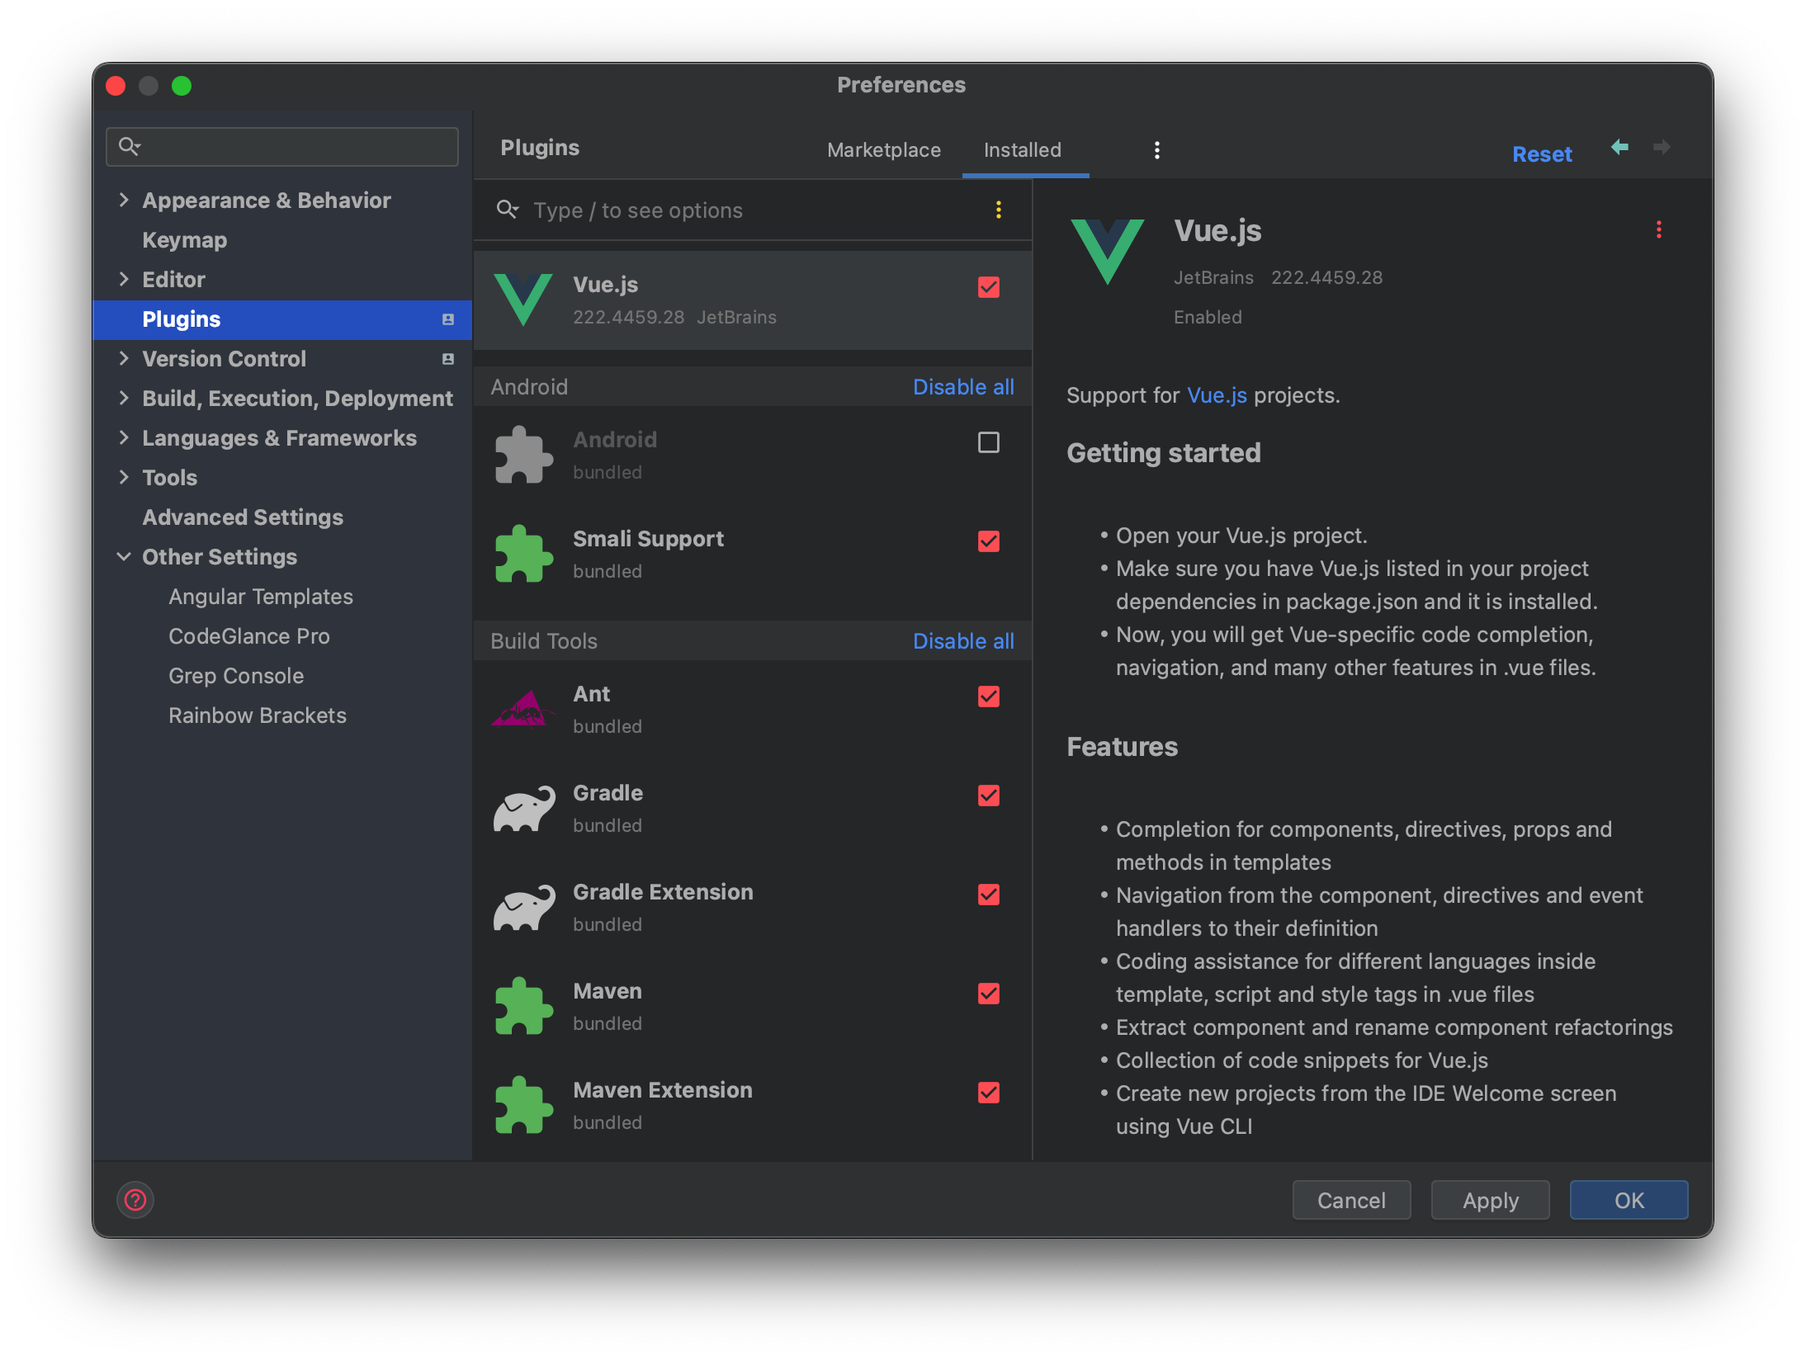Collapse the Other Settings tree node
This screenshot has width=1806, height=1360.
click(124, 557)
